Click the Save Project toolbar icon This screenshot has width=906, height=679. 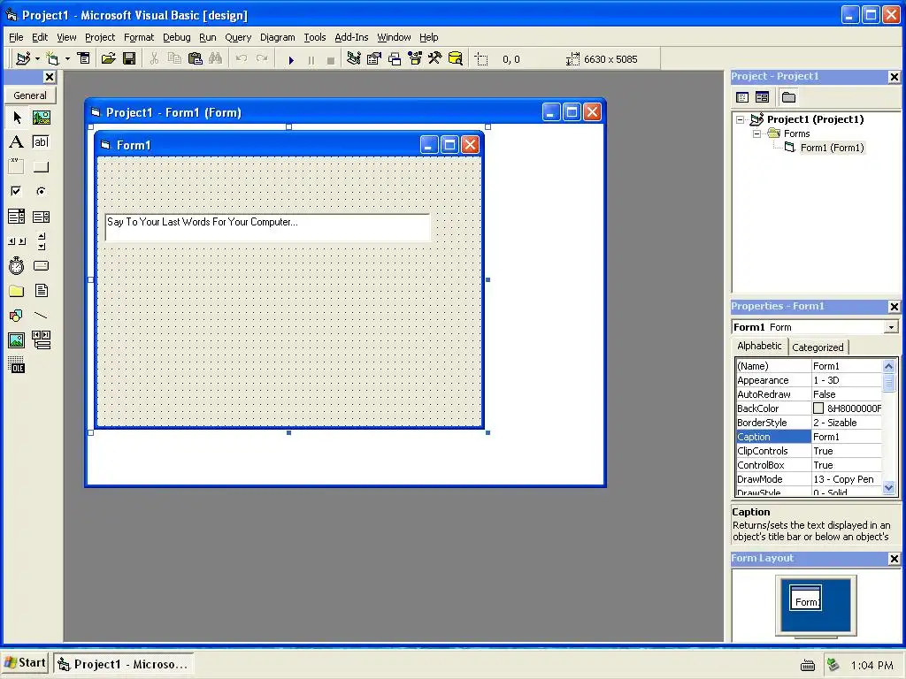click(x=129, y=59)
